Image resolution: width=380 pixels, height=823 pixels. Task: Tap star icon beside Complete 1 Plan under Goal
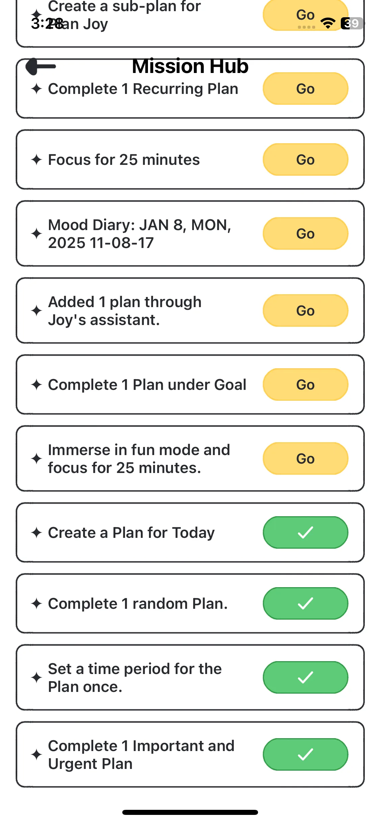(x=36, y=385)
